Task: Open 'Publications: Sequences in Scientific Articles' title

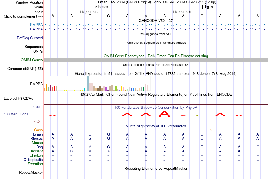Action: tap(156, 43)
